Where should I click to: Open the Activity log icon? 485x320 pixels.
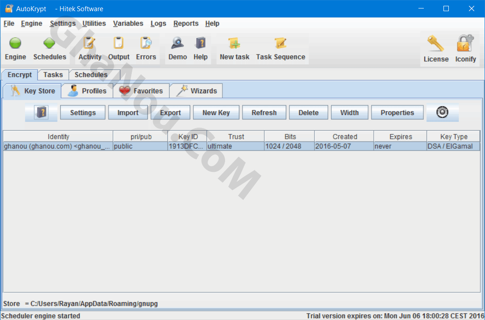89,43
